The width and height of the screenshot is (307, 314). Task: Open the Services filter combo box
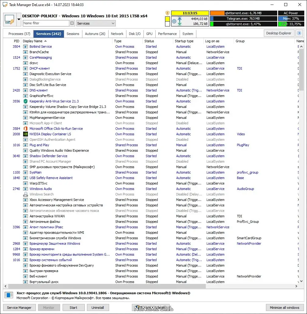tap(96, 23)
